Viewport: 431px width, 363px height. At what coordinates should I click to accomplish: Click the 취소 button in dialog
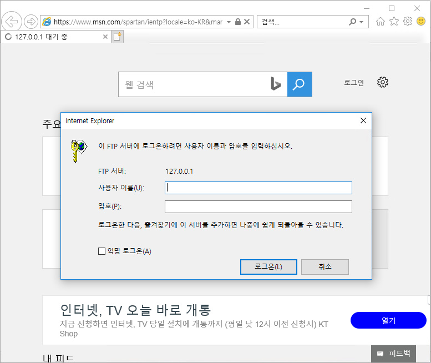[325, 267]
